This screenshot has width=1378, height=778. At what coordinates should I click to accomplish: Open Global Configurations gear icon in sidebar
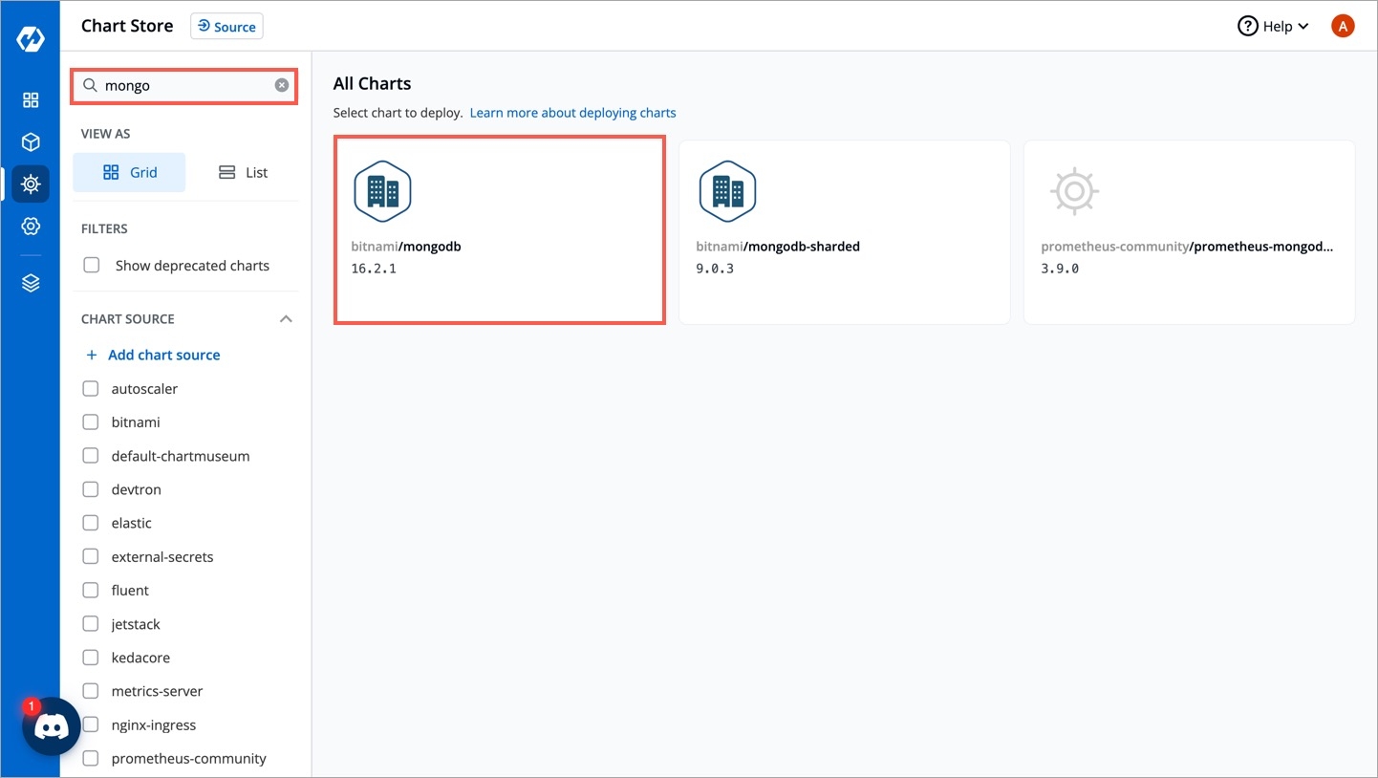31,226
